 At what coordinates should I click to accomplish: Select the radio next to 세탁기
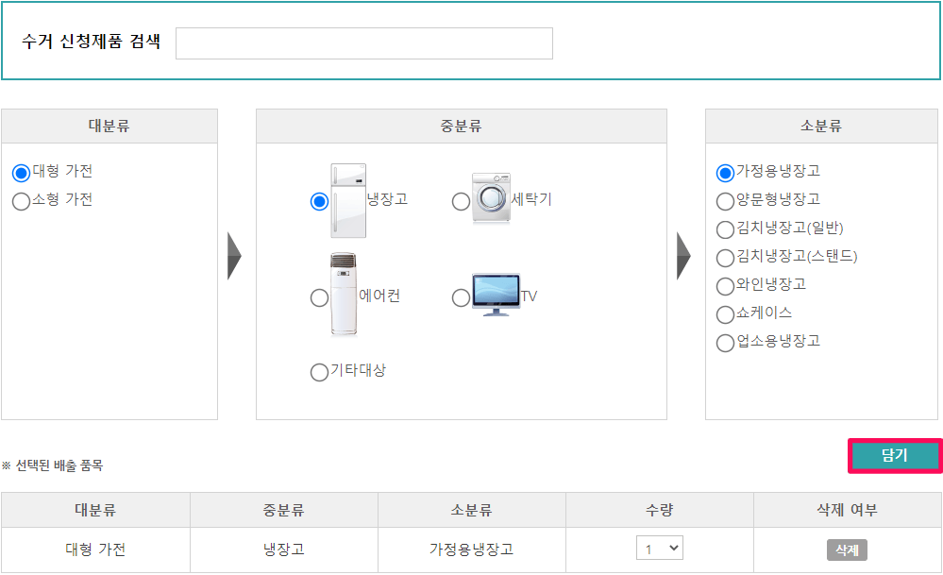tap(461, 201)
